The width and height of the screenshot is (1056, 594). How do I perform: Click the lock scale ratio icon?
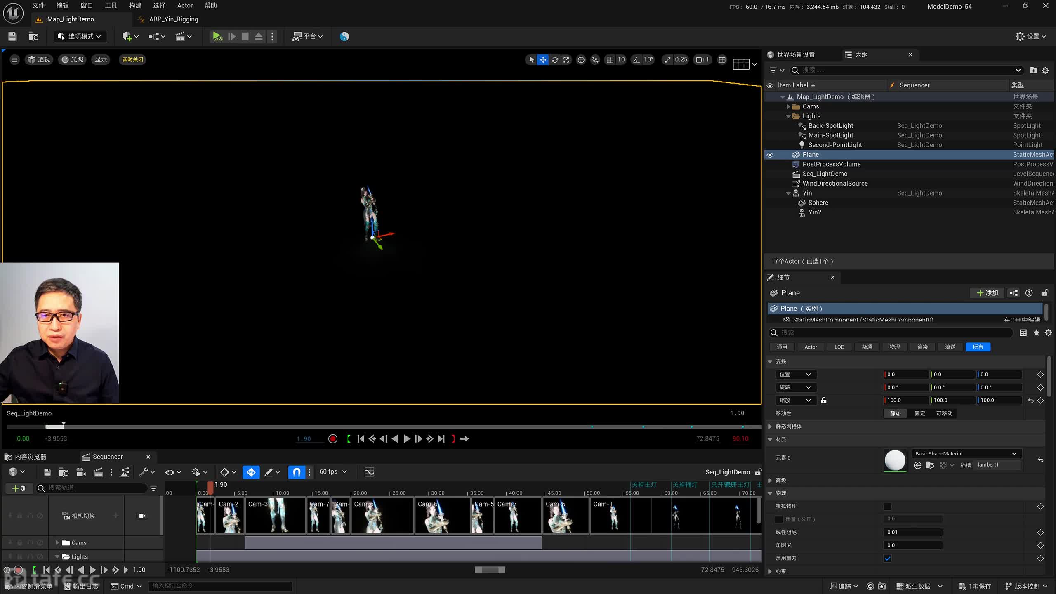click(823, 400)
